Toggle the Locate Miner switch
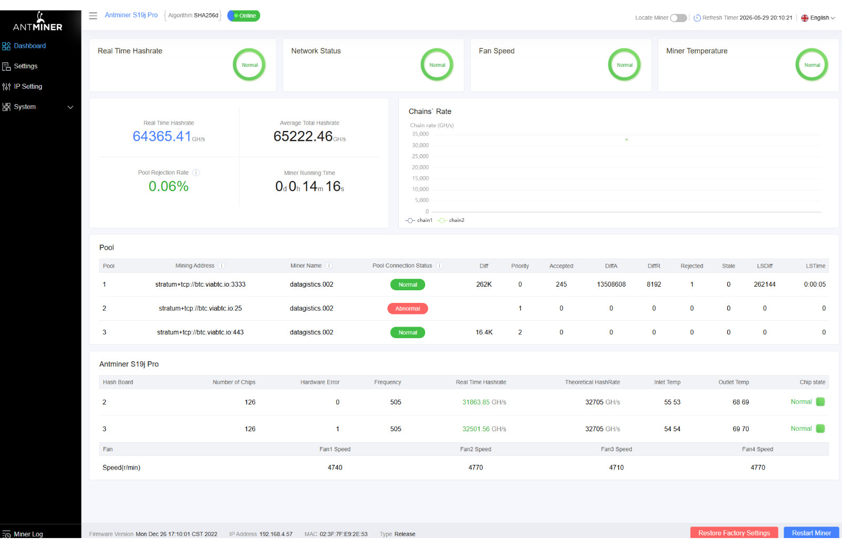The height and width of the screenshot is (548, 842). [x=678, y=18]
